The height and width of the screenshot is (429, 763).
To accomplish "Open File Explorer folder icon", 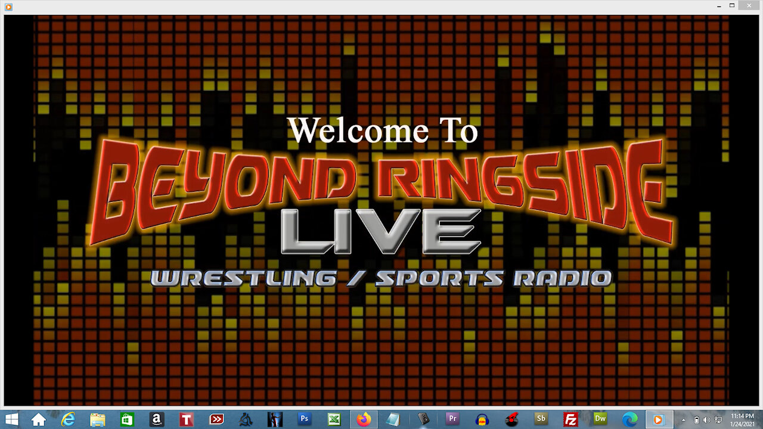I will (x=98, y=419).
